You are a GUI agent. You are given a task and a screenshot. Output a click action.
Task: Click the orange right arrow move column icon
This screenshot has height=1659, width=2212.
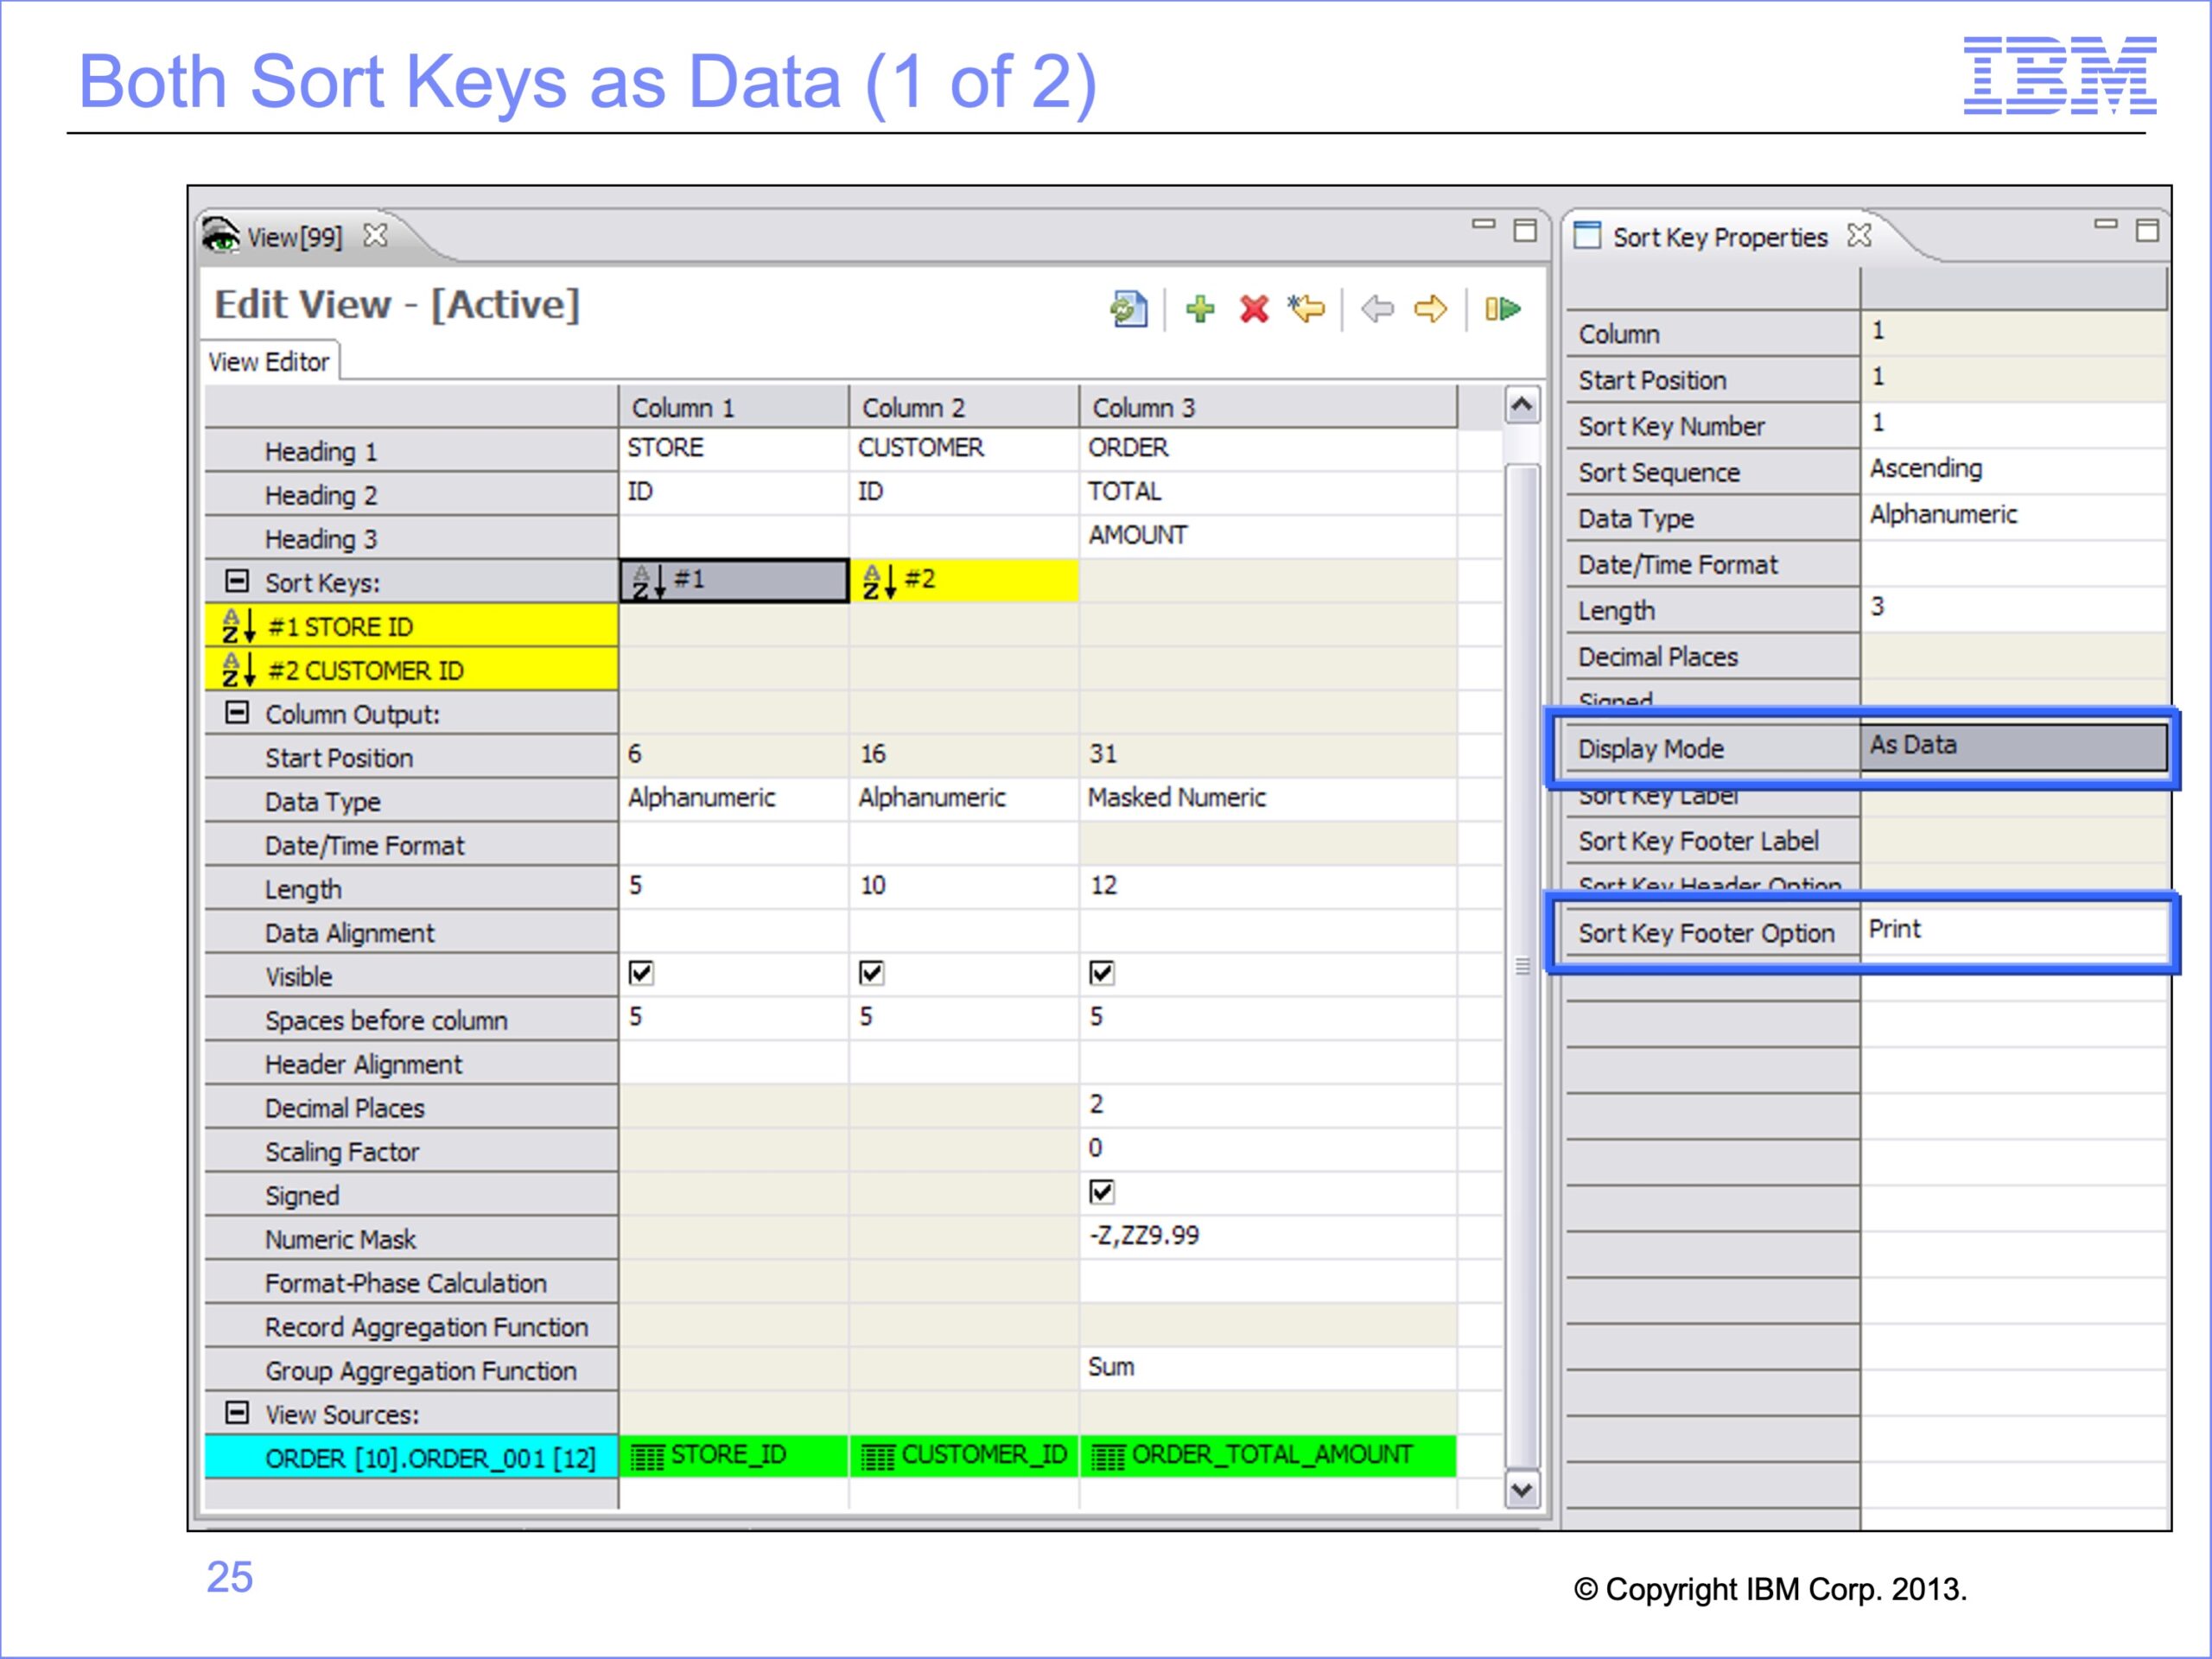[x=1431, y=309]
